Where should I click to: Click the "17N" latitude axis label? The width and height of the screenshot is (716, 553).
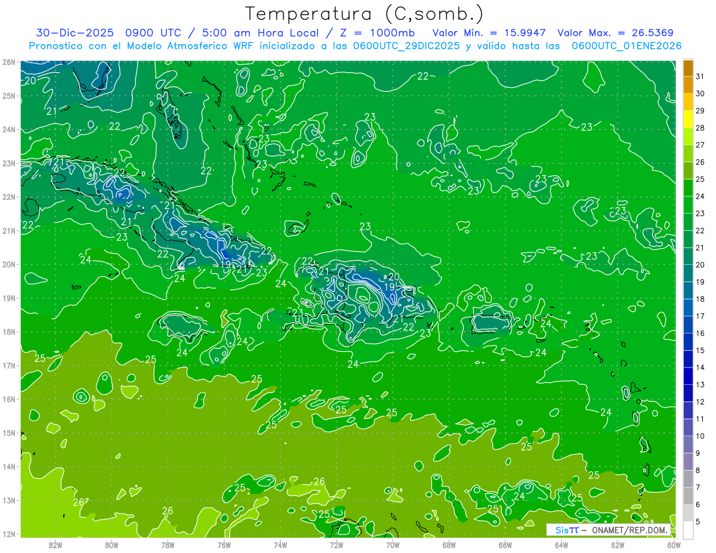point(9,365)
